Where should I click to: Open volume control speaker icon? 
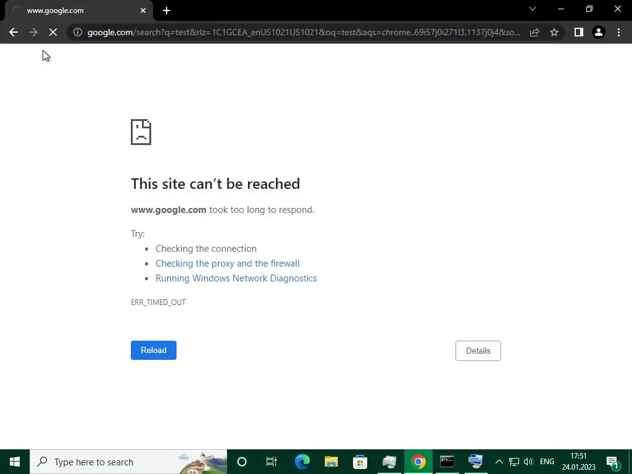pos(528,462)
